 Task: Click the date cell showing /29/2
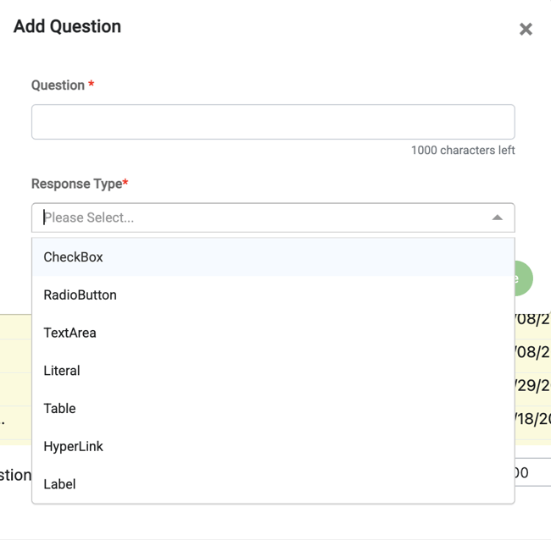click(532, 384)
